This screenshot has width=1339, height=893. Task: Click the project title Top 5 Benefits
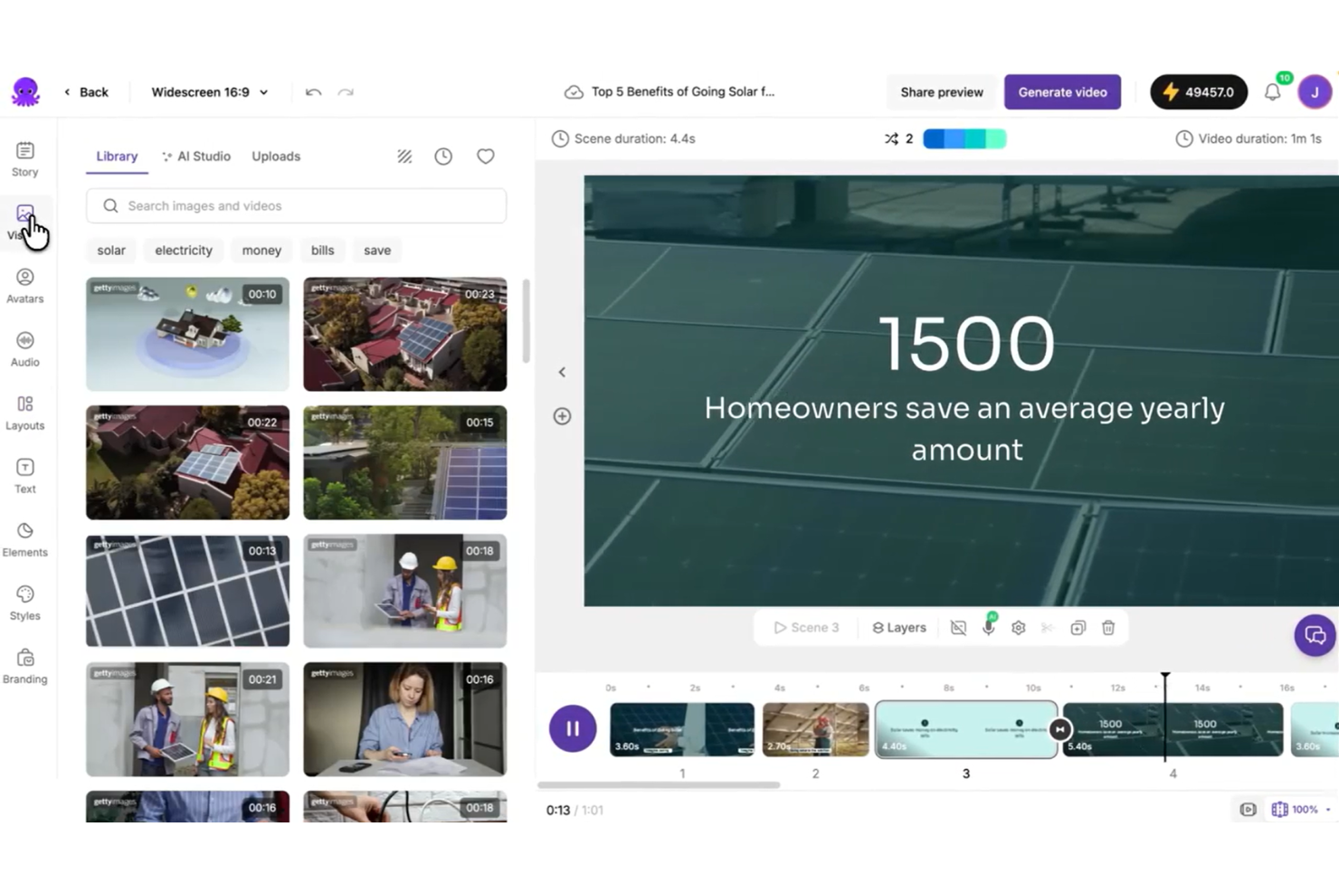click(683, 91)
